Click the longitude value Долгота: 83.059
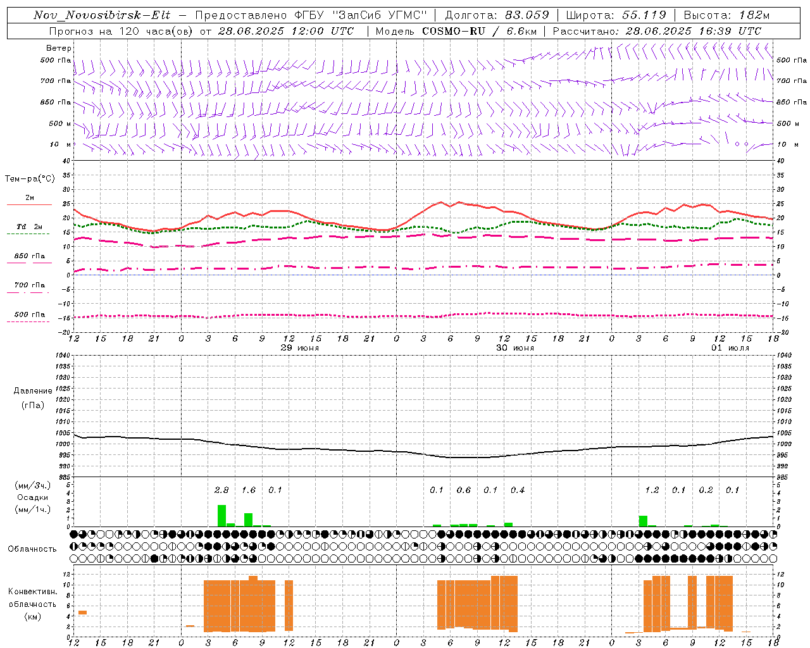The image size is (810, 648). pyautogui.click(x=497, y=15)
